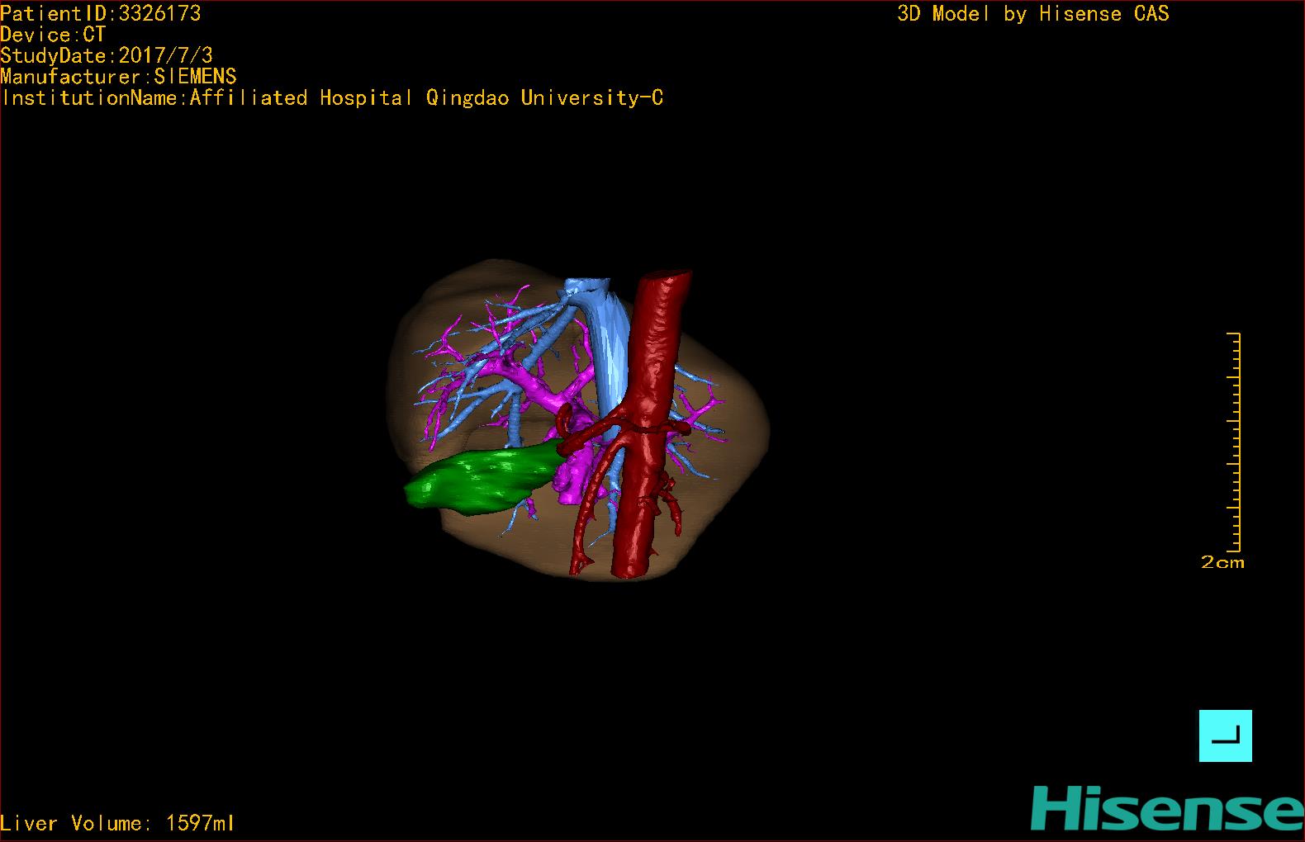This screenshot has height=842, width=1305.
Task: Click the 2cm scale label
Action: 1222,562
